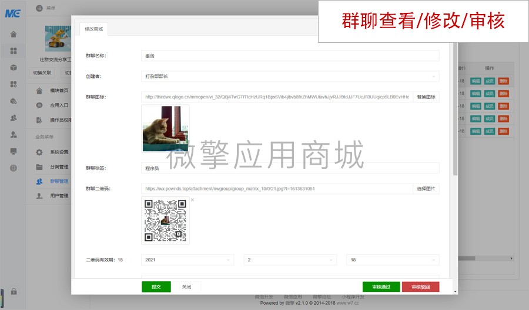
Task: Click the QR code image thumbnail
Action: tap(165, 220)
